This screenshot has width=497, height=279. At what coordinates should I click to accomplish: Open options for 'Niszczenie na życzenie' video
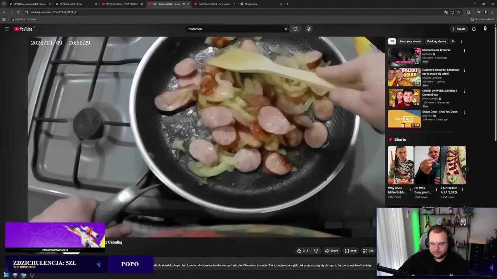464,50
